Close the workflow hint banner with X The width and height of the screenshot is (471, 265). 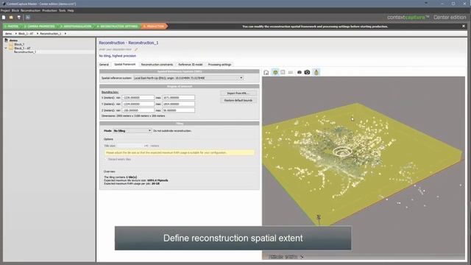464,26
